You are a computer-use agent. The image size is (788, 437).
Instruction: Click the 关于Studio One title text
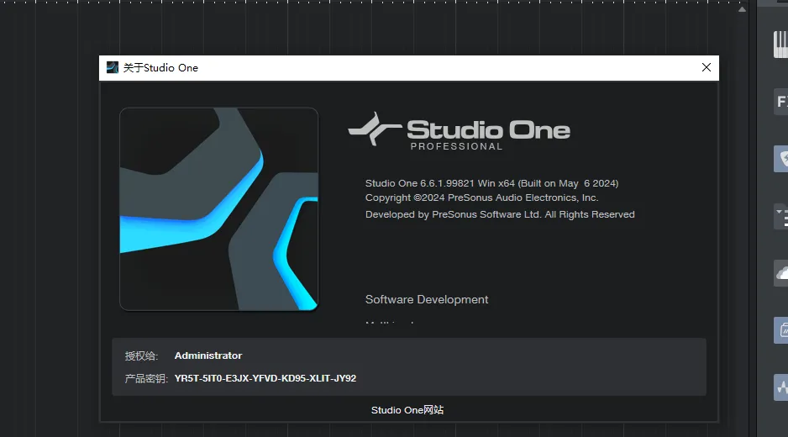point(160,67)
